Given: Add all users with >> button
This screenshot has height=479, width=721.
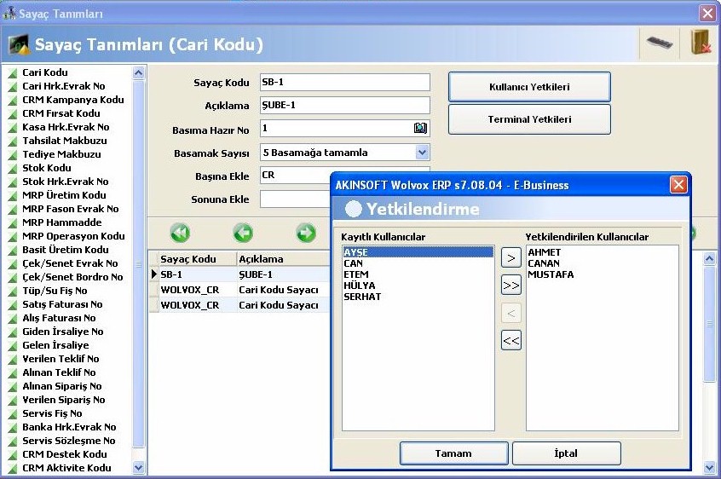Looking at the screenshot, I should pyautogui.click(x=510, y=286).
